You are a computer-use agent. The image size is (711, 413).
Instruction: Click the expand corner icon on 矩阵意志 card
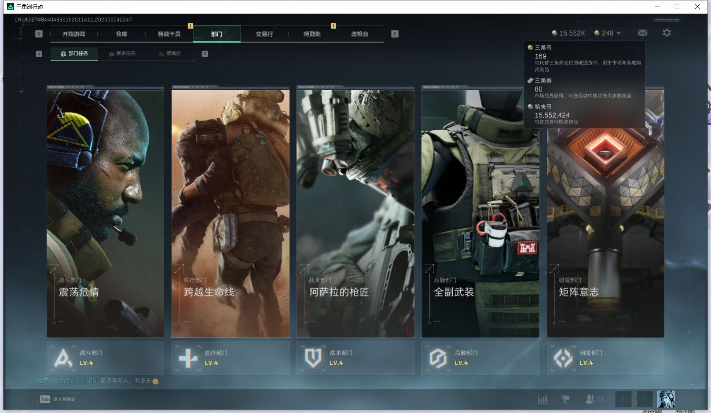click(554, 268)
